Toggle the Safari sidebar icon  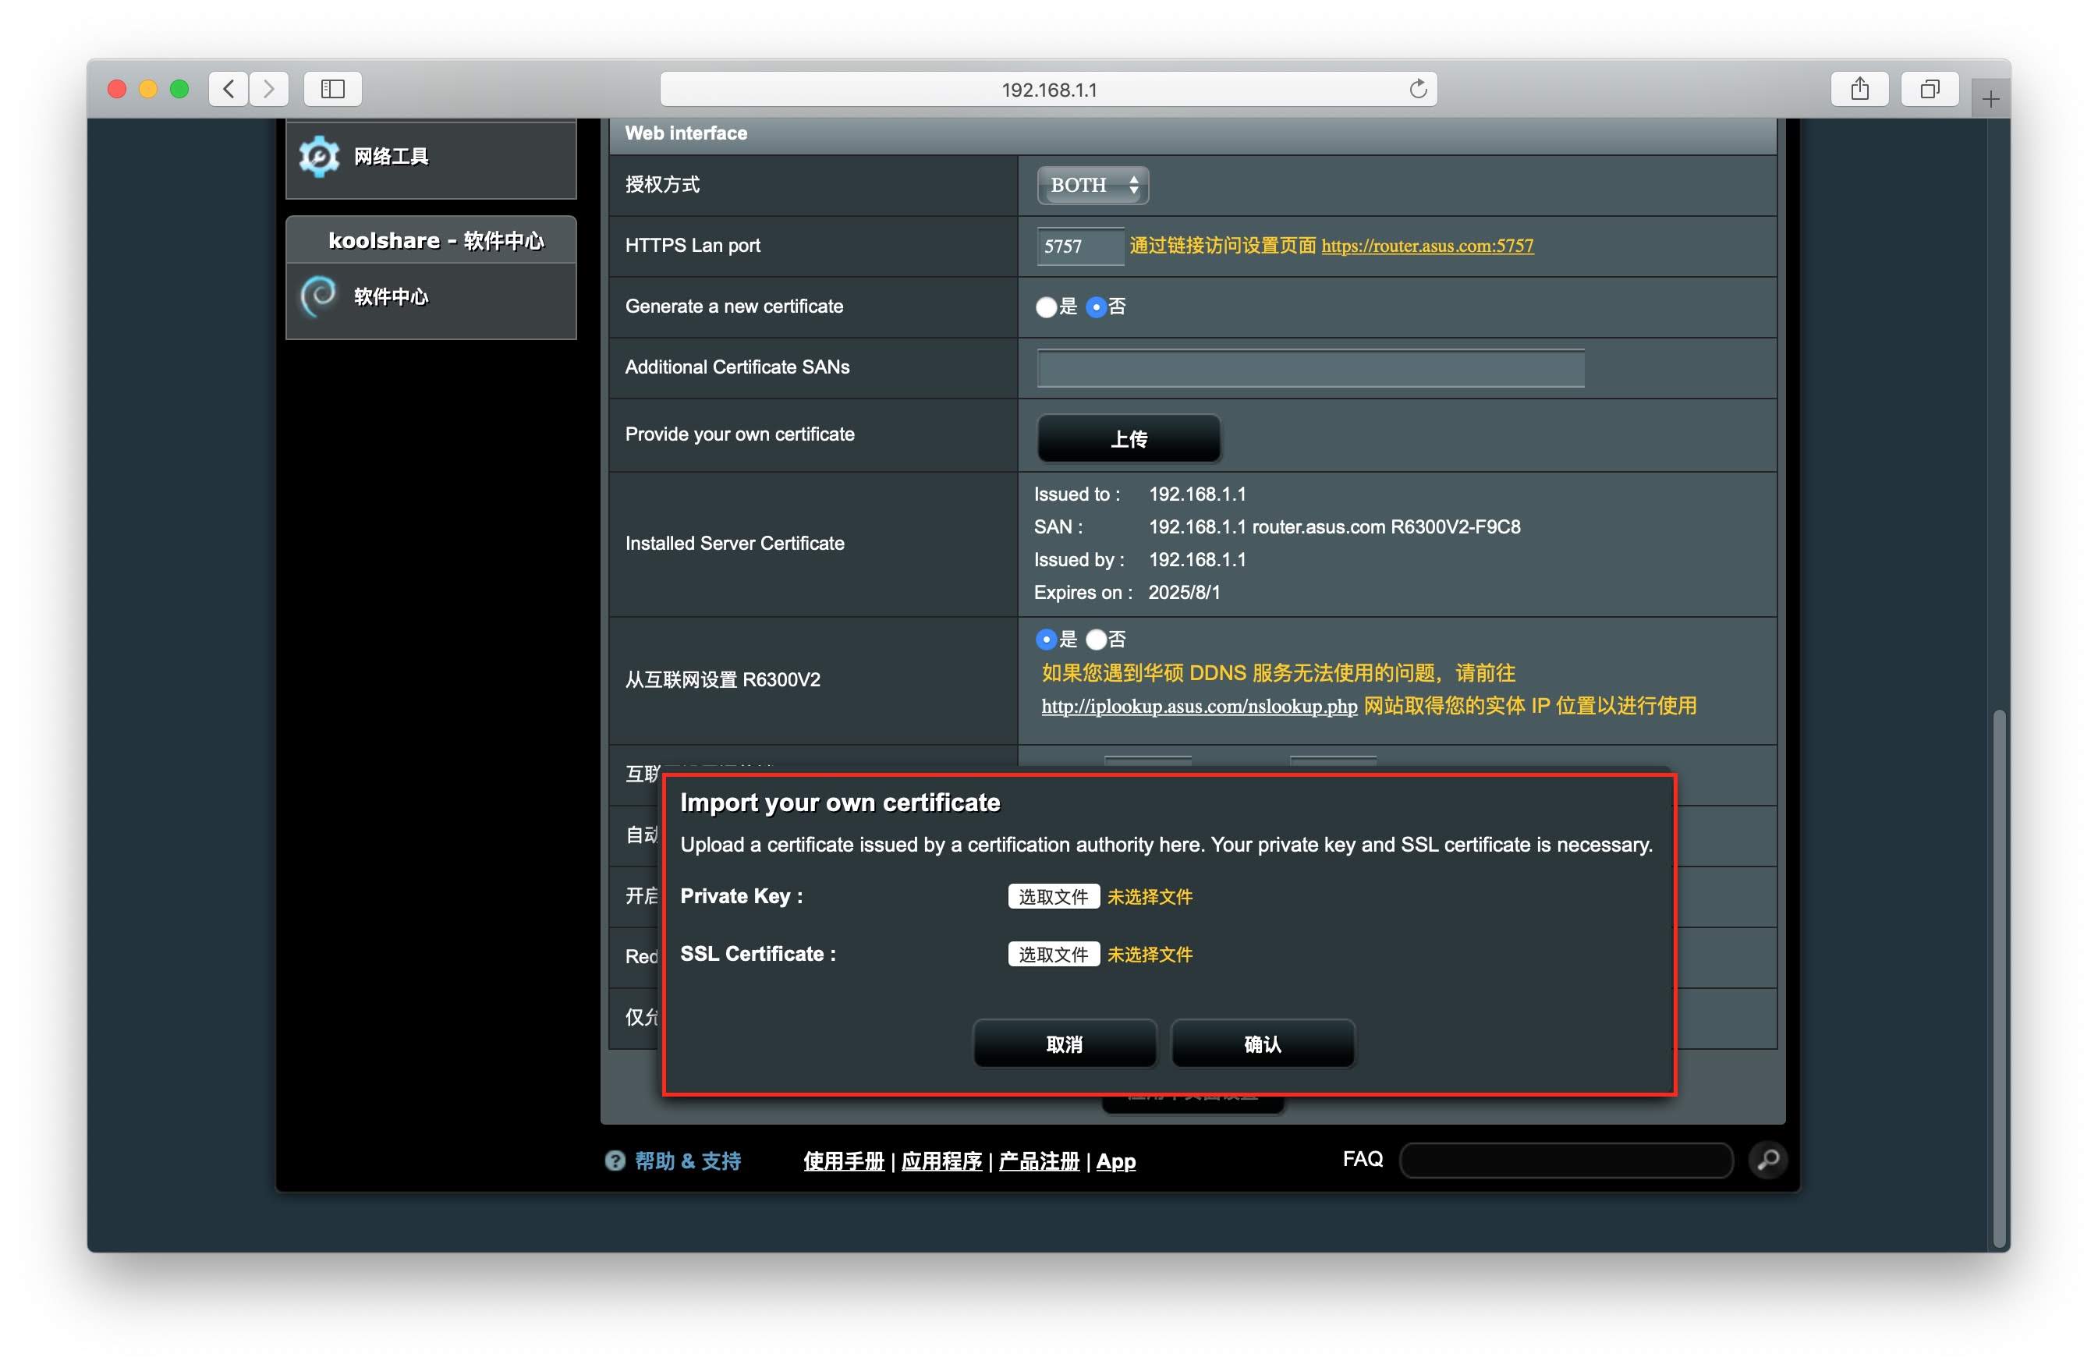[x=332, y=89]
